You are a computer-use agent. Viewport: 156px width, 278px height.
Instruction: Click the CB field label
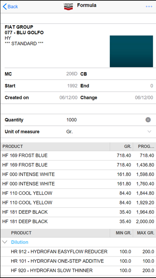(84, 74)
